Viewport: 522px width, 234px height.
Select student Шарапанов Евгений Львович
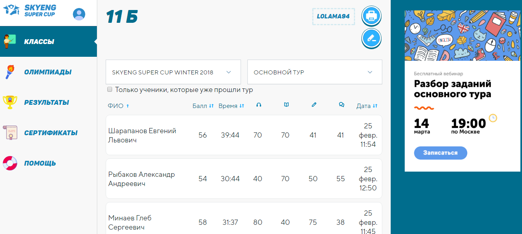142,135
